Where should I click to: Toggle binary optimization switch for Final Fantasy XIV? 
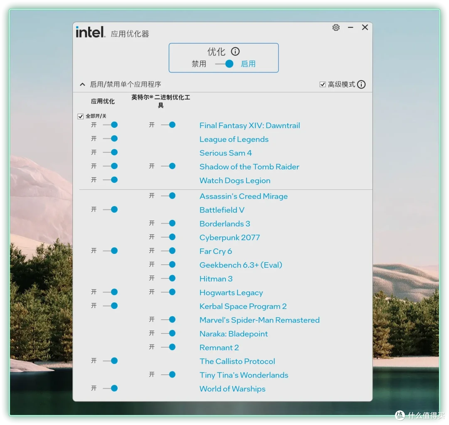click(168, 125)
